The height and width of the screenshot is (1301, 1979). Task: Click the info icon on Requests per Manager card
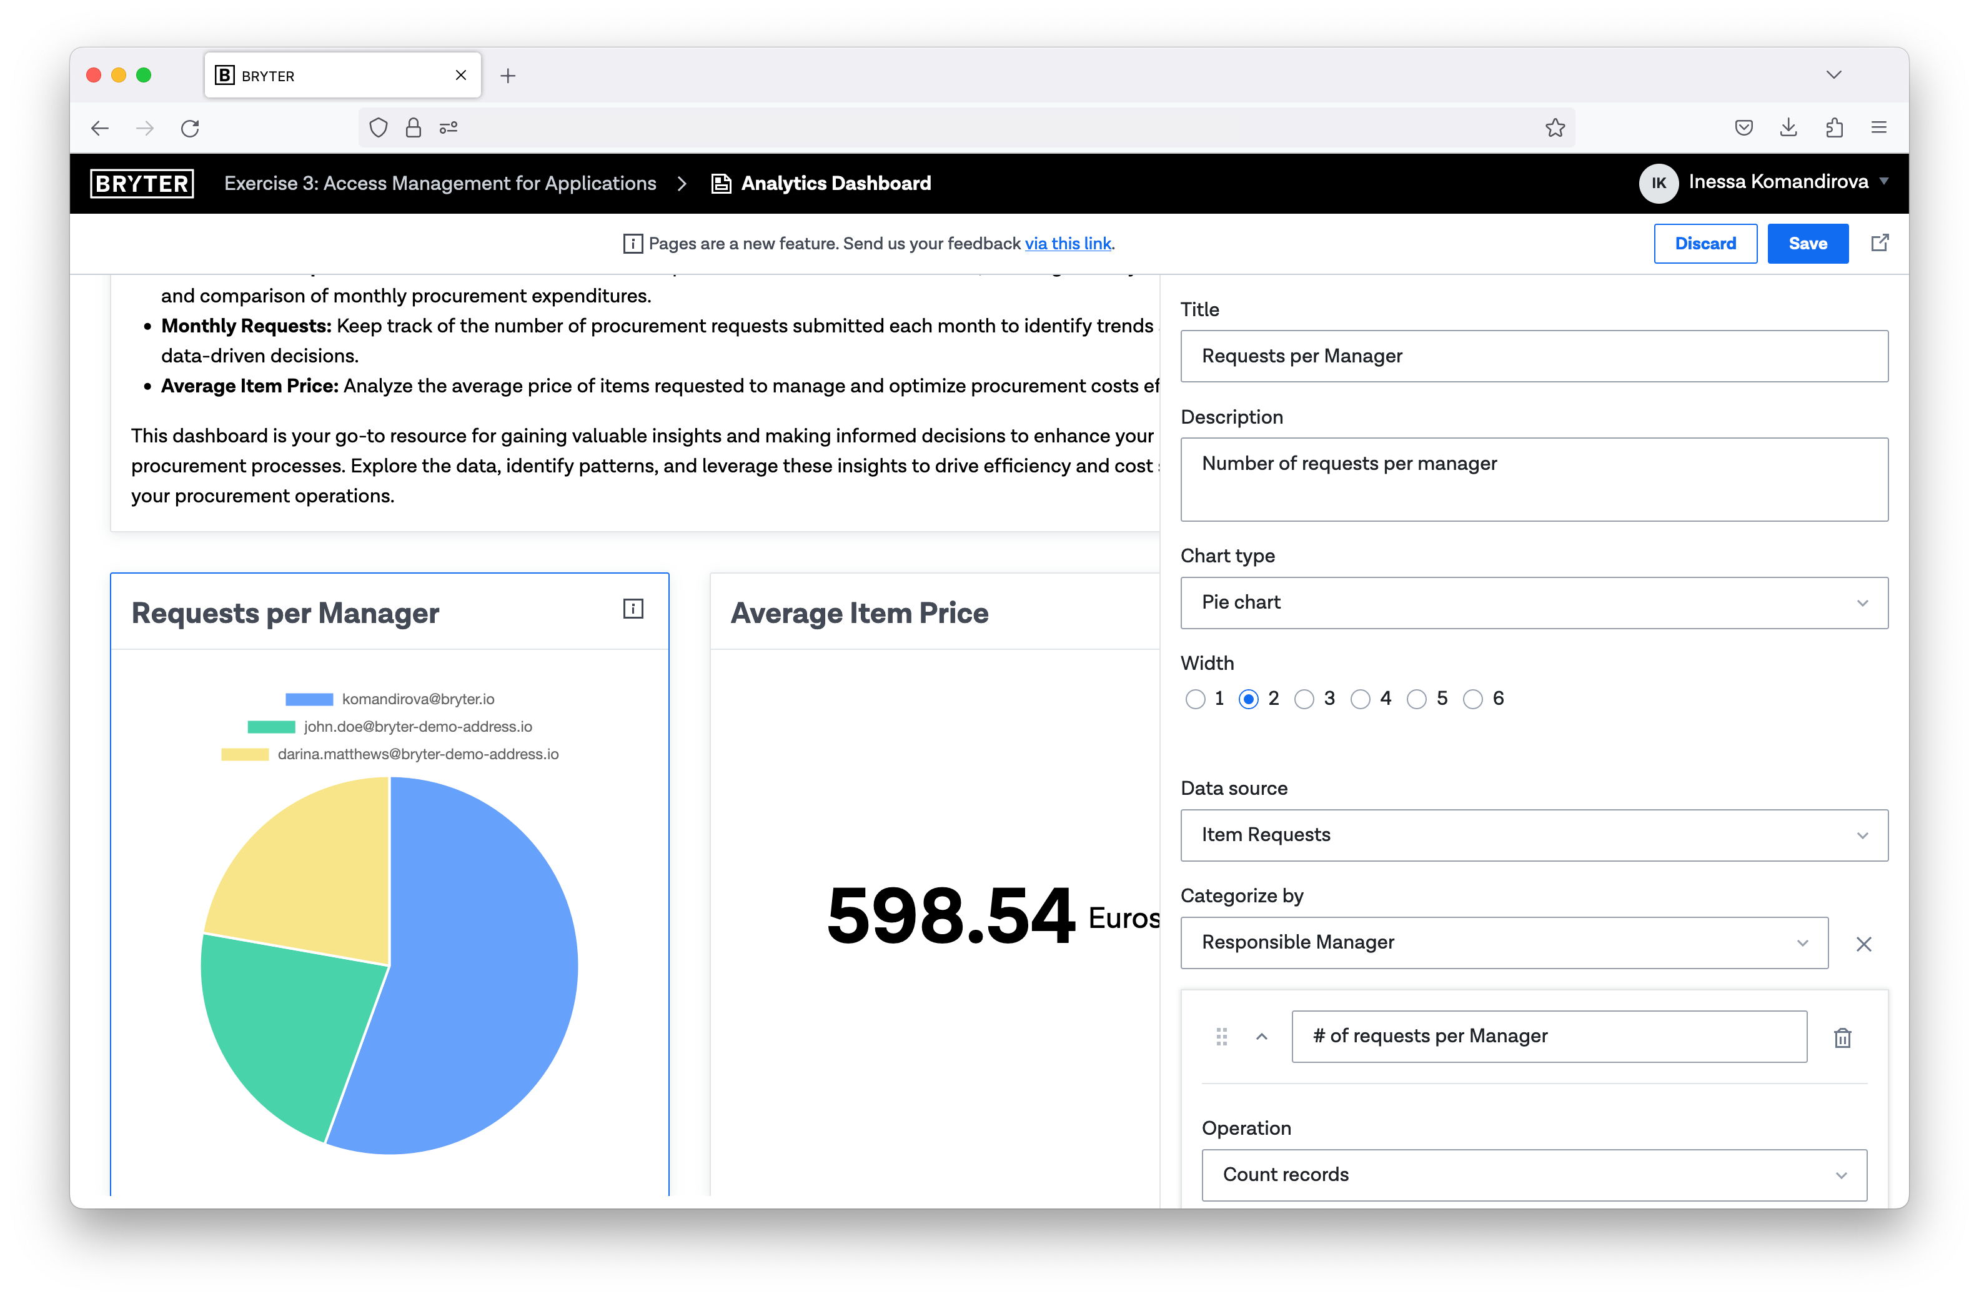tap(633, 609)
